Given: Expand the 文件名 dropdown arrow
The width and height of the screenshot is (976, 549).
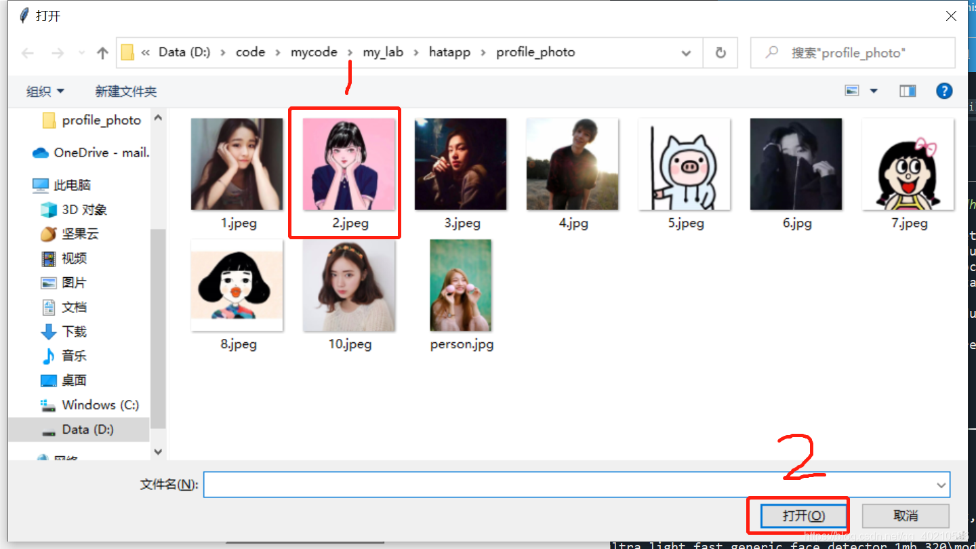Looking at the screenshot, I should pyautogui.click(x=941, y=485).
